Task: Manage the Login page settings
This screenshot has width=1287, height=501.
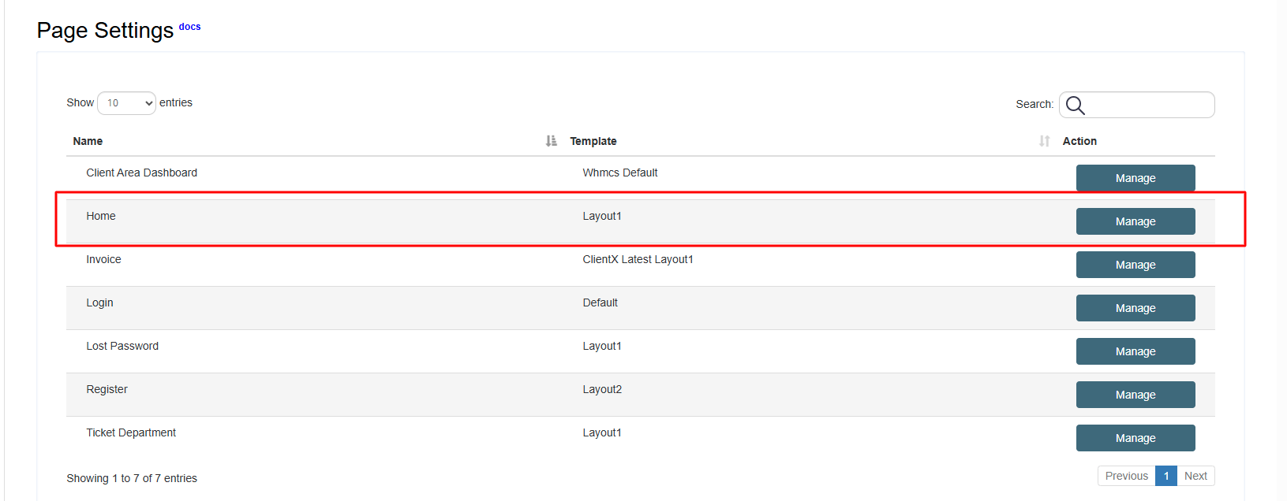Action: coord(1135,308)
